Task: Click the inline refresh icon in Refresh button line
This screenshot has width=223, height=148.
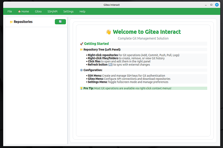Action: (110, 65)
